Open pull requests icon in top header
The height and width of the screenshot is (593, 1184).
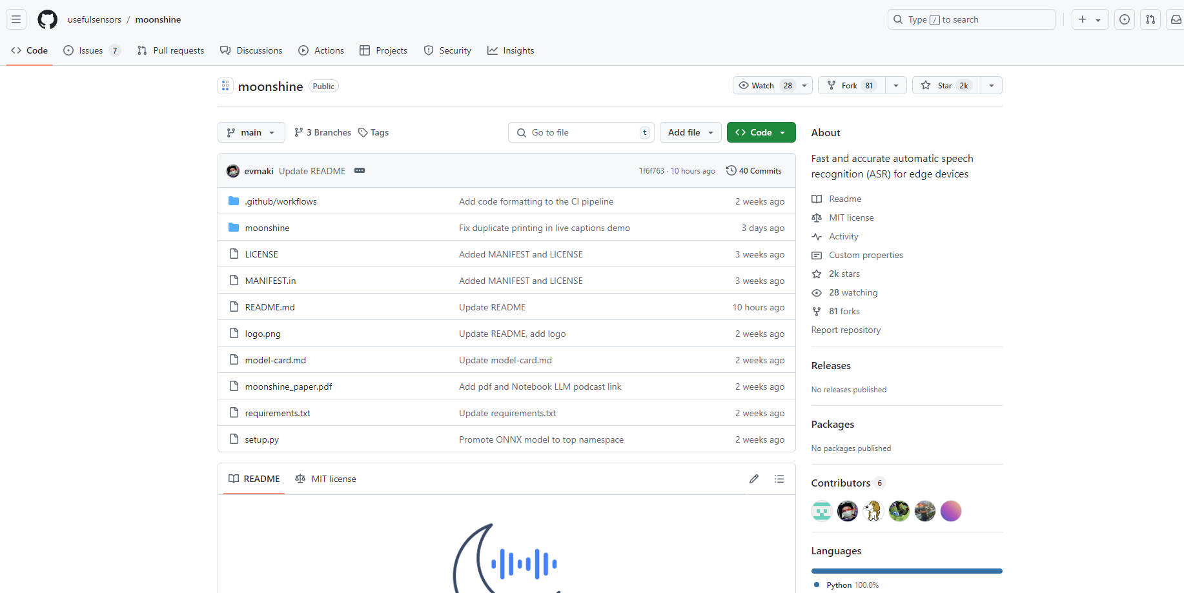click(x=1150, y=19)
